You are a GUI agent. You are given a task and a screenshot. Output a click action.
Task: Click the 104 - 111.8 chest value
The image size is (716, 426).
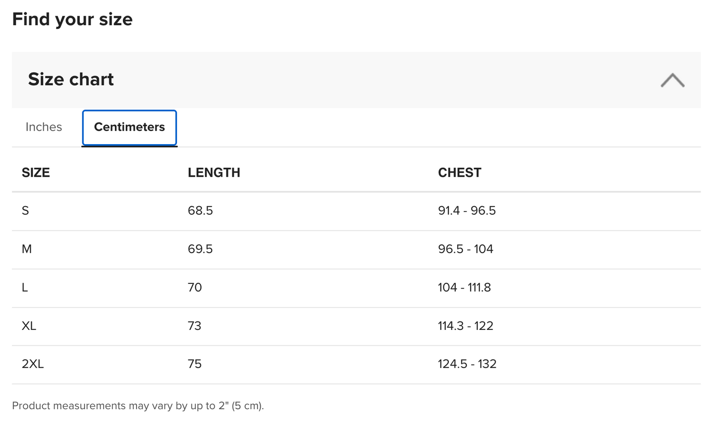tap(464, 288)
